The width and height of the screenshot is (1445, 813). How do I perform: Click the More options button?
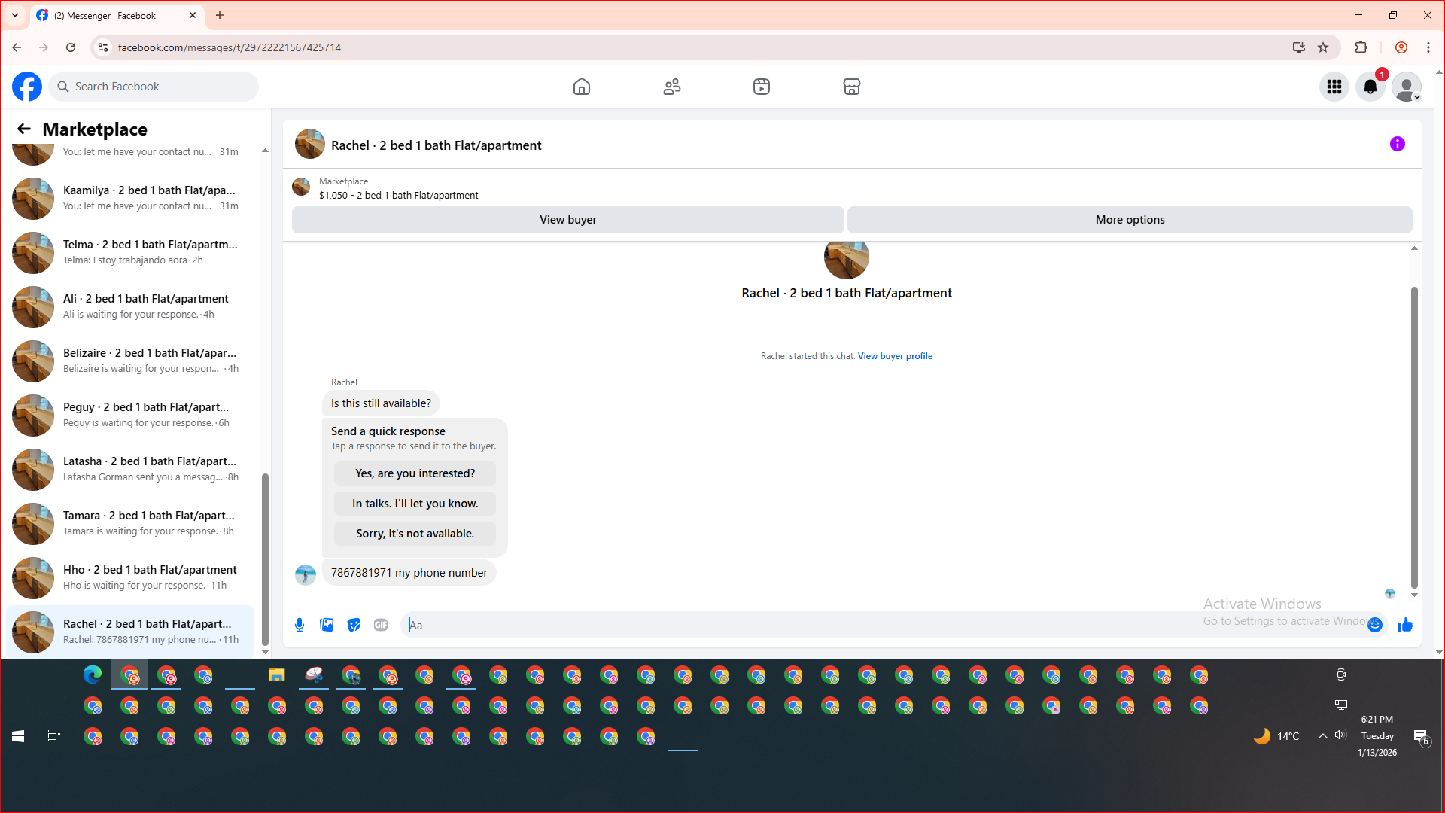coord(1129,220)
